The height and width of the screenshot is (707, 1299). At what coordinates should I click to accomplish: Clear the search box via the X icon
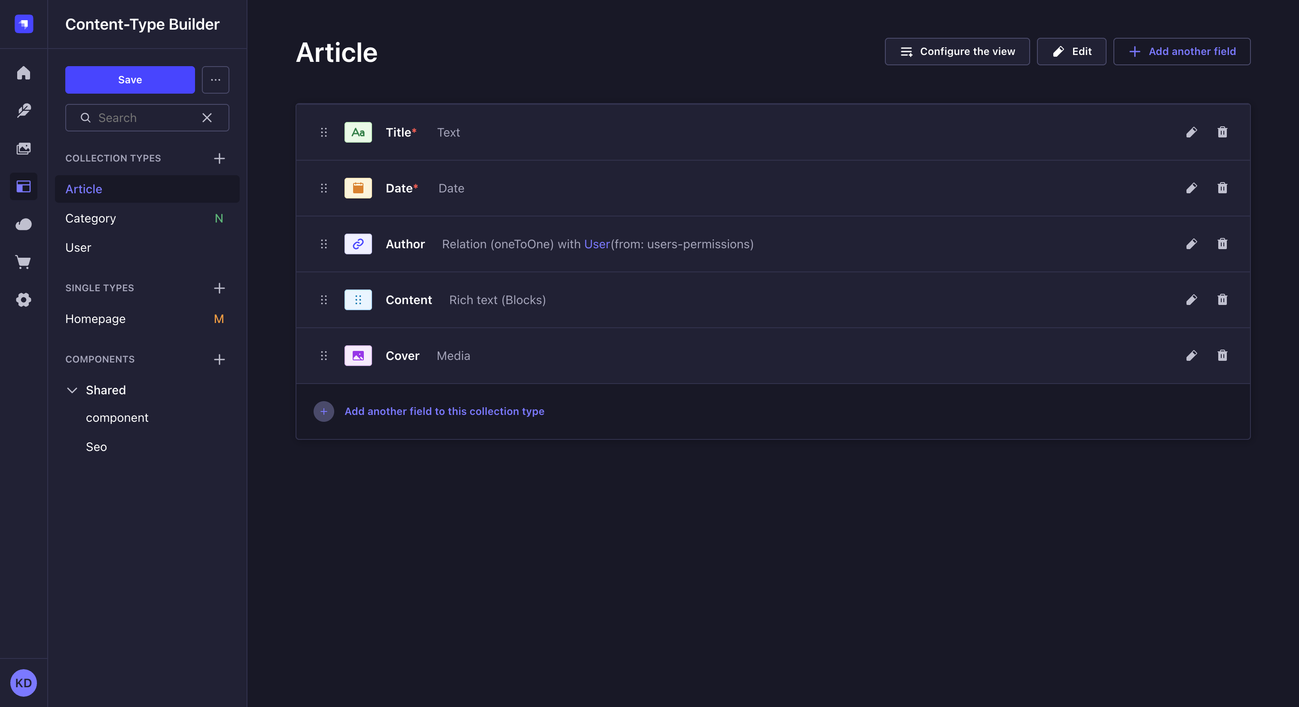click(207, 118)
